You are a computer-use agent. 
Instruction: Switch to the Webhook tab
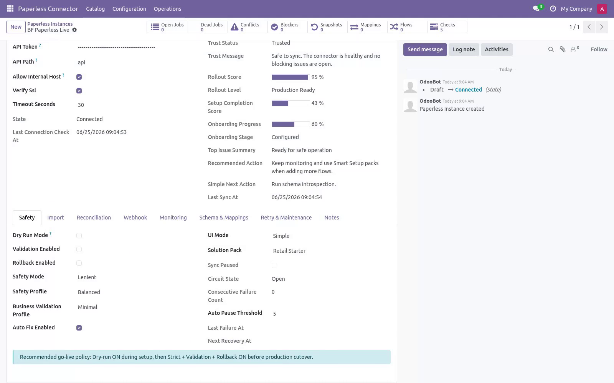pyautogui.click(x=135, y=218)
